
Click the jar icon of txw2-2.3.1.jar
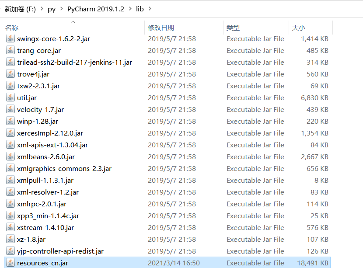click(x=10, y=86)
